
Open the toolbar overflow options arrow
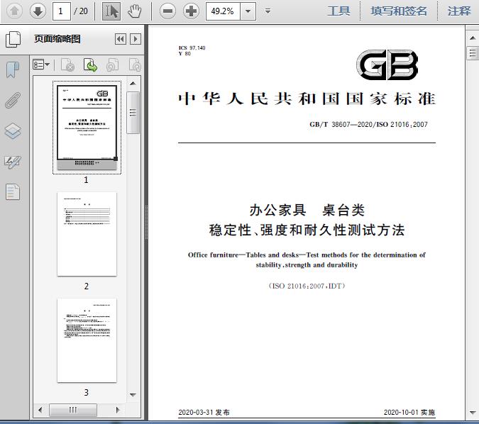[x=268, y=11]
